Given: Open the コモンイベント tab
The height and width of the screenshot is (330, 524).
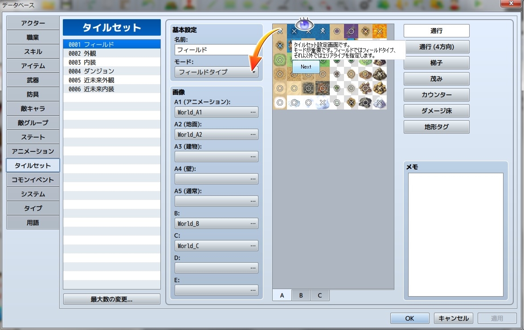Looking at the screenshot, I should click(33, 180).
